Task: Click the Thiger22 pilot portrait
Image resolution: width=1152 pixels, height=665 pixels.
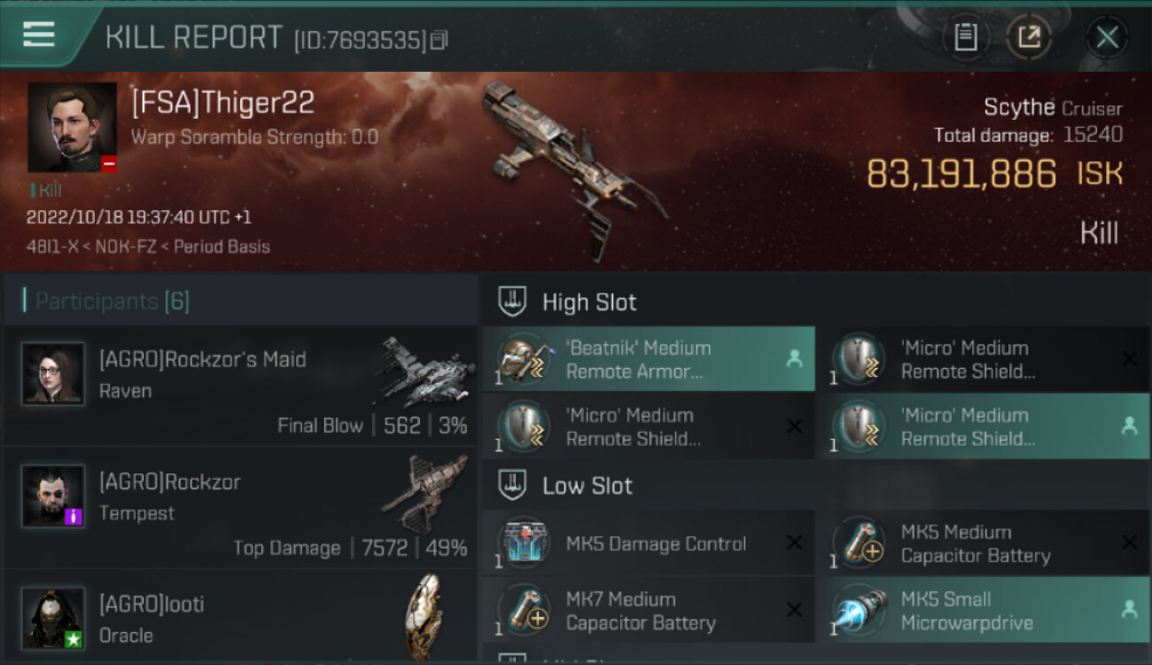Action: [x=72, y=127]
